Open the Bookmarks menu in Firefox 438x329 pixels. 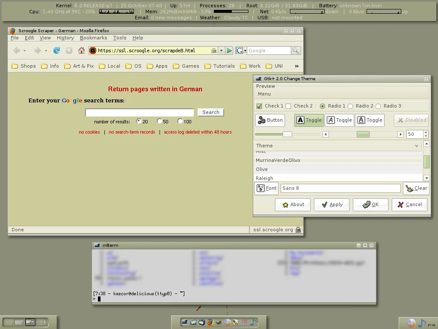(x=93, y=38)
